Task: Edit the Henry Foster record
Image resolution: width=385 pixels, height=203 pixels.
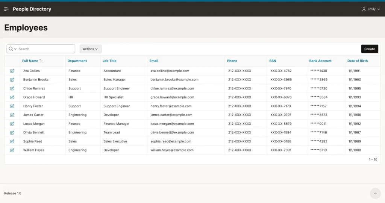Action: click(x=12, y=106)
